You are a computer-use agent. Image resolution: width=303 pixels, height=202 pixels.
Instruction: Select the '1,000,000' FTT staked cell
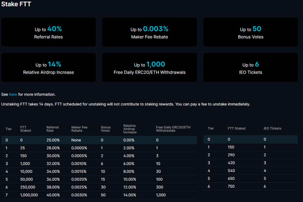[x=29, y=195]
